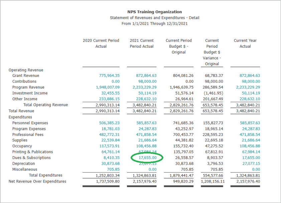
Task: Click 2020 Investment Income amount 32,455.55
Action: [x=111, y=93]
